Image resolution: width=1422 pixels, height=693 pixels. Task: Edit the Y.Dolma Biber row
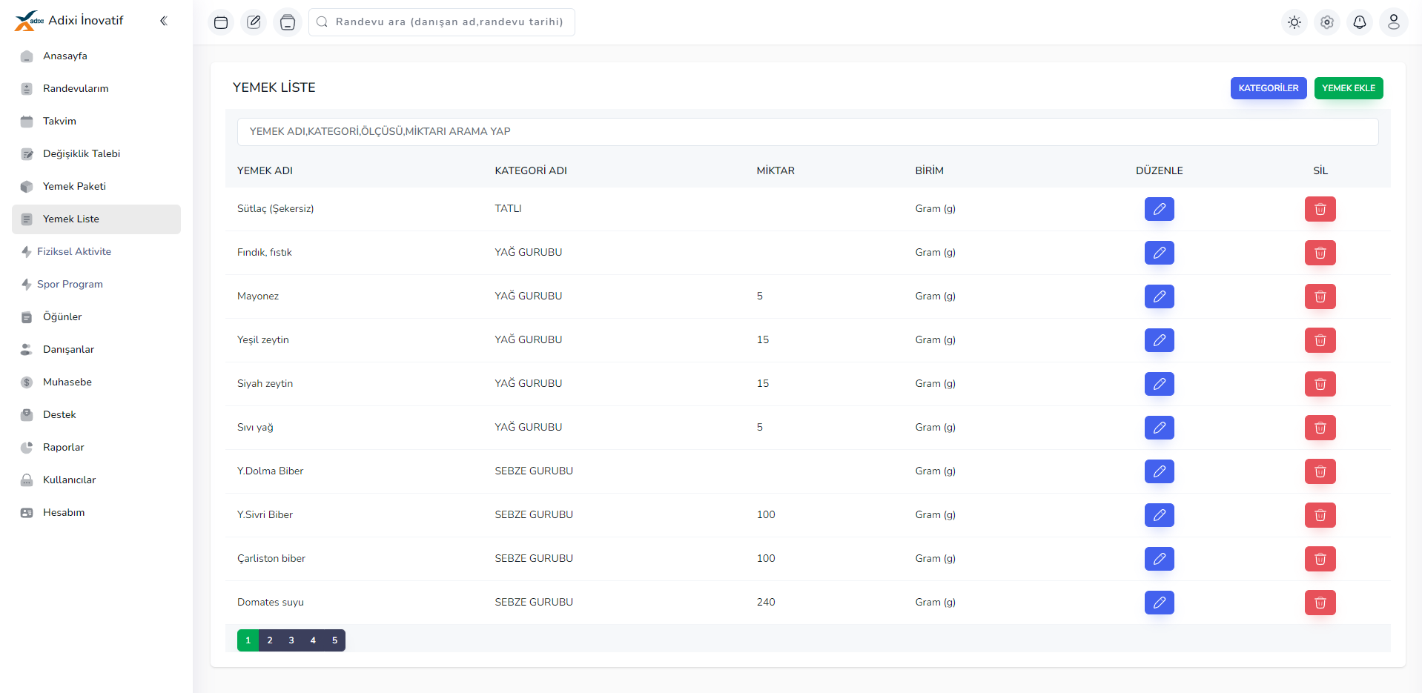click(x=1160, y=471)
